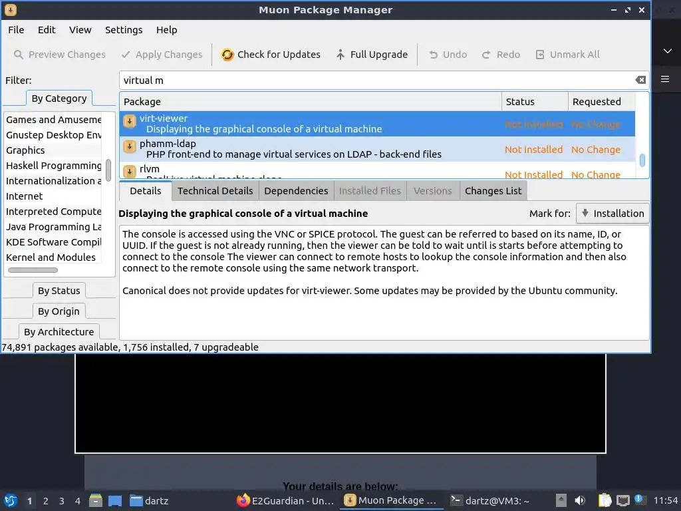The height and width of the screenshot is (511, 681).
Task: Click the network monitor tray icon
Action: [x=622, y=500]
